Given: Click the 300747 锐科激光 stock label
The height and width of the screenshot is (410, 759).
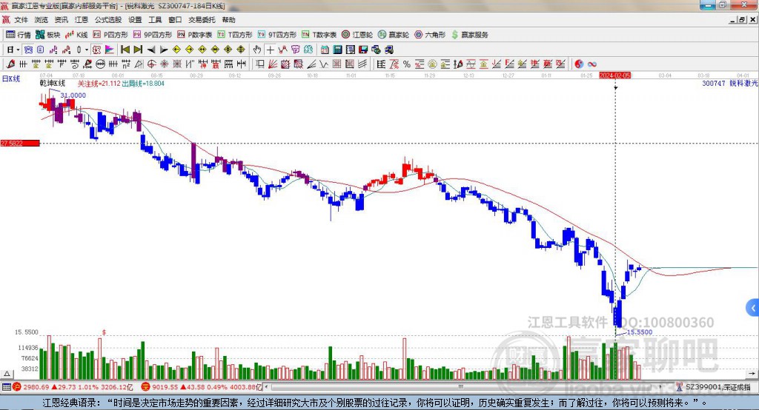Looking at the screenshot, I should pos(729,83).
